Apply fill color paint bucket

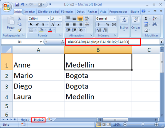point(41,30)
